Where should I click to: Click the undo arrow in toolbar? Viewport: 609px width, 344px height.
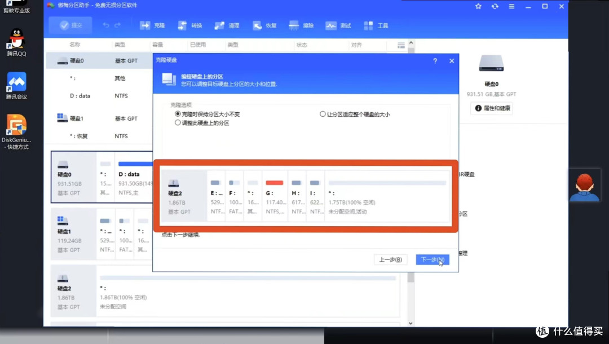[x=105, y=25]
